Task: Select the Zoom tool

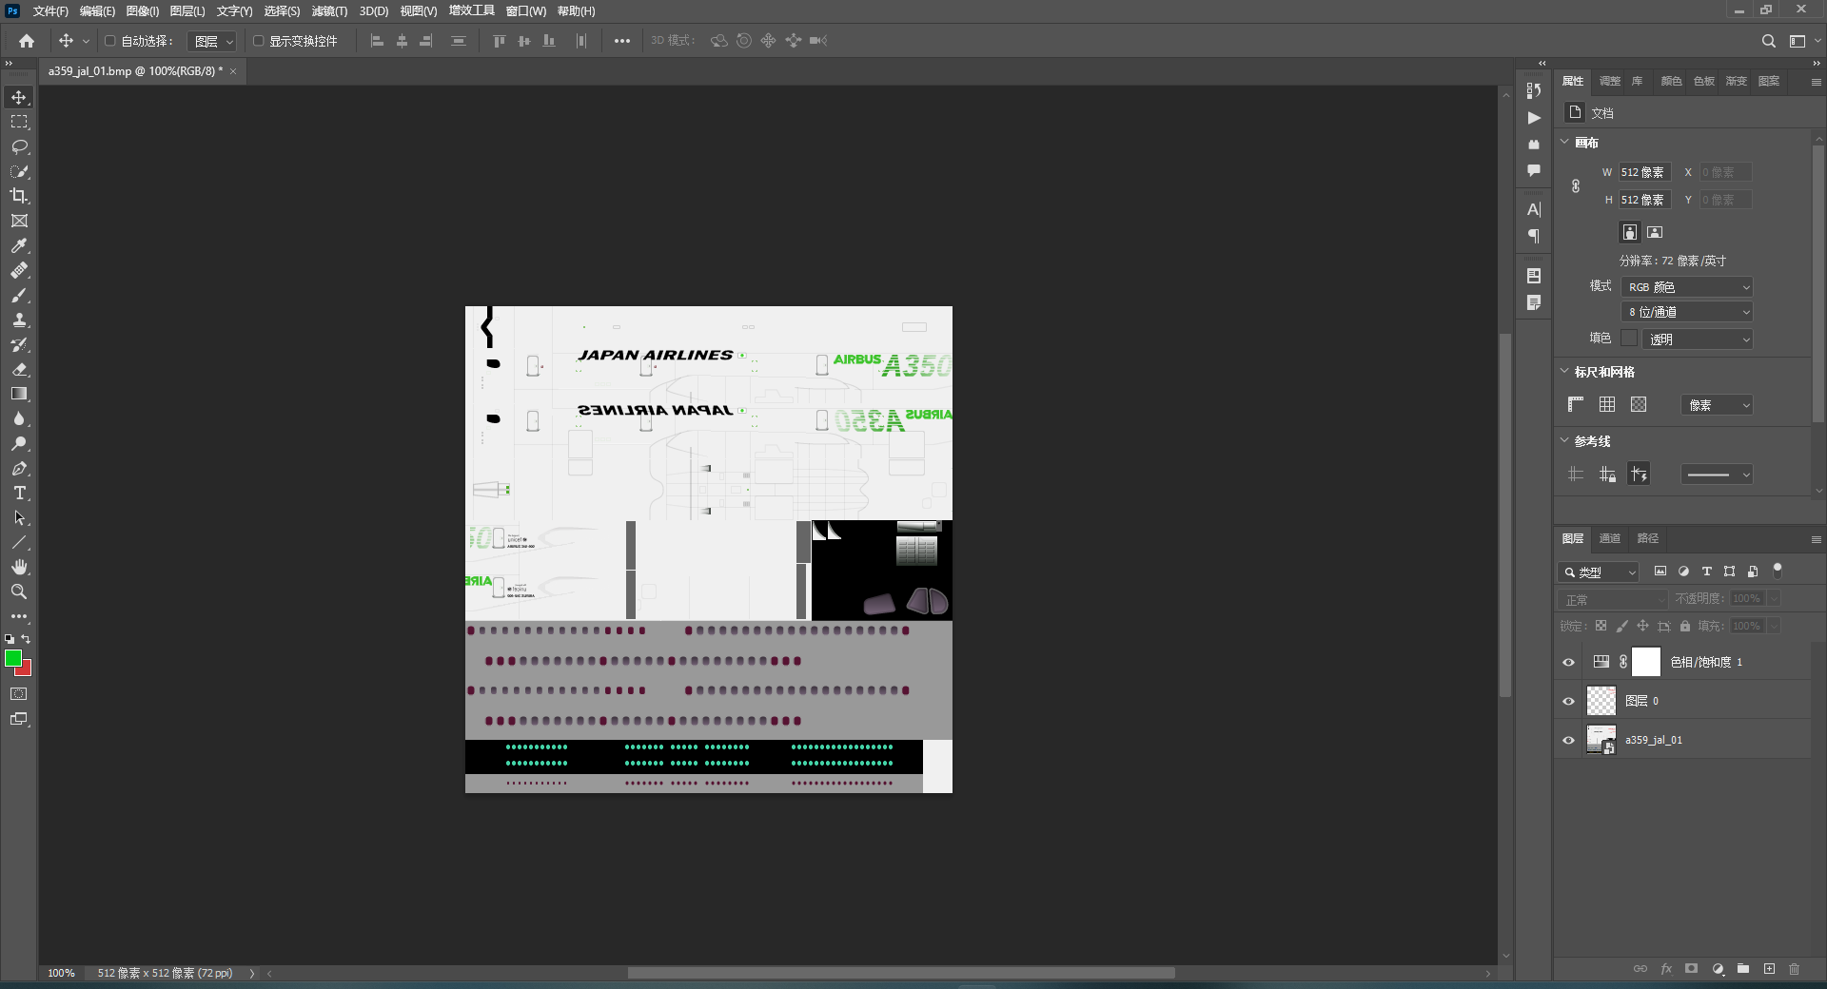Action: [x=19, y=591]
